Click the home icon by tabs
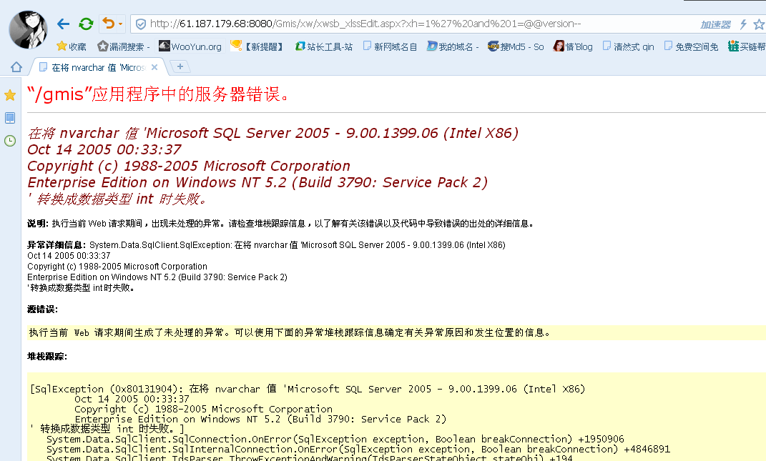 (16, 67)
